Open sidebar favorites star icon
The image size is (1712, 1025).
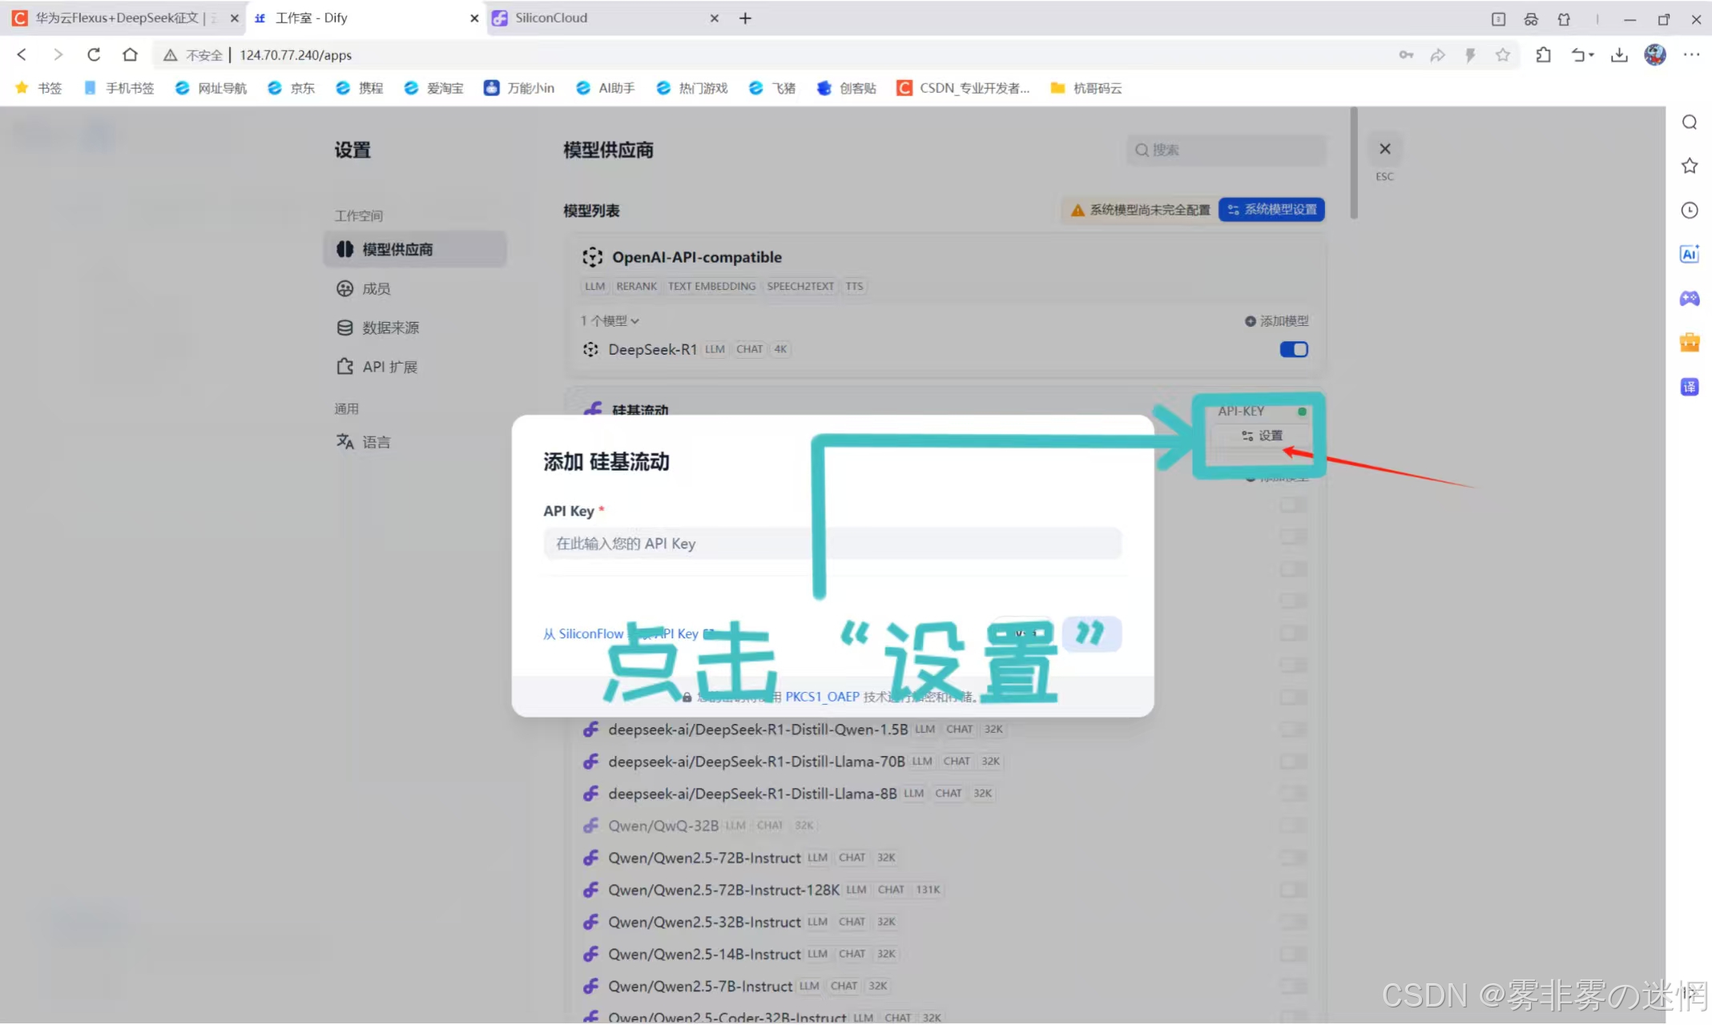click(1690, 166)
